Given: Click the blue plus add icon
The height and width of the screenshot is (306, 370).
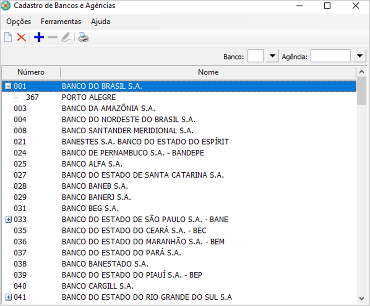Looking at the screenshot, I should pyautogui.click(x=38, y=37).
